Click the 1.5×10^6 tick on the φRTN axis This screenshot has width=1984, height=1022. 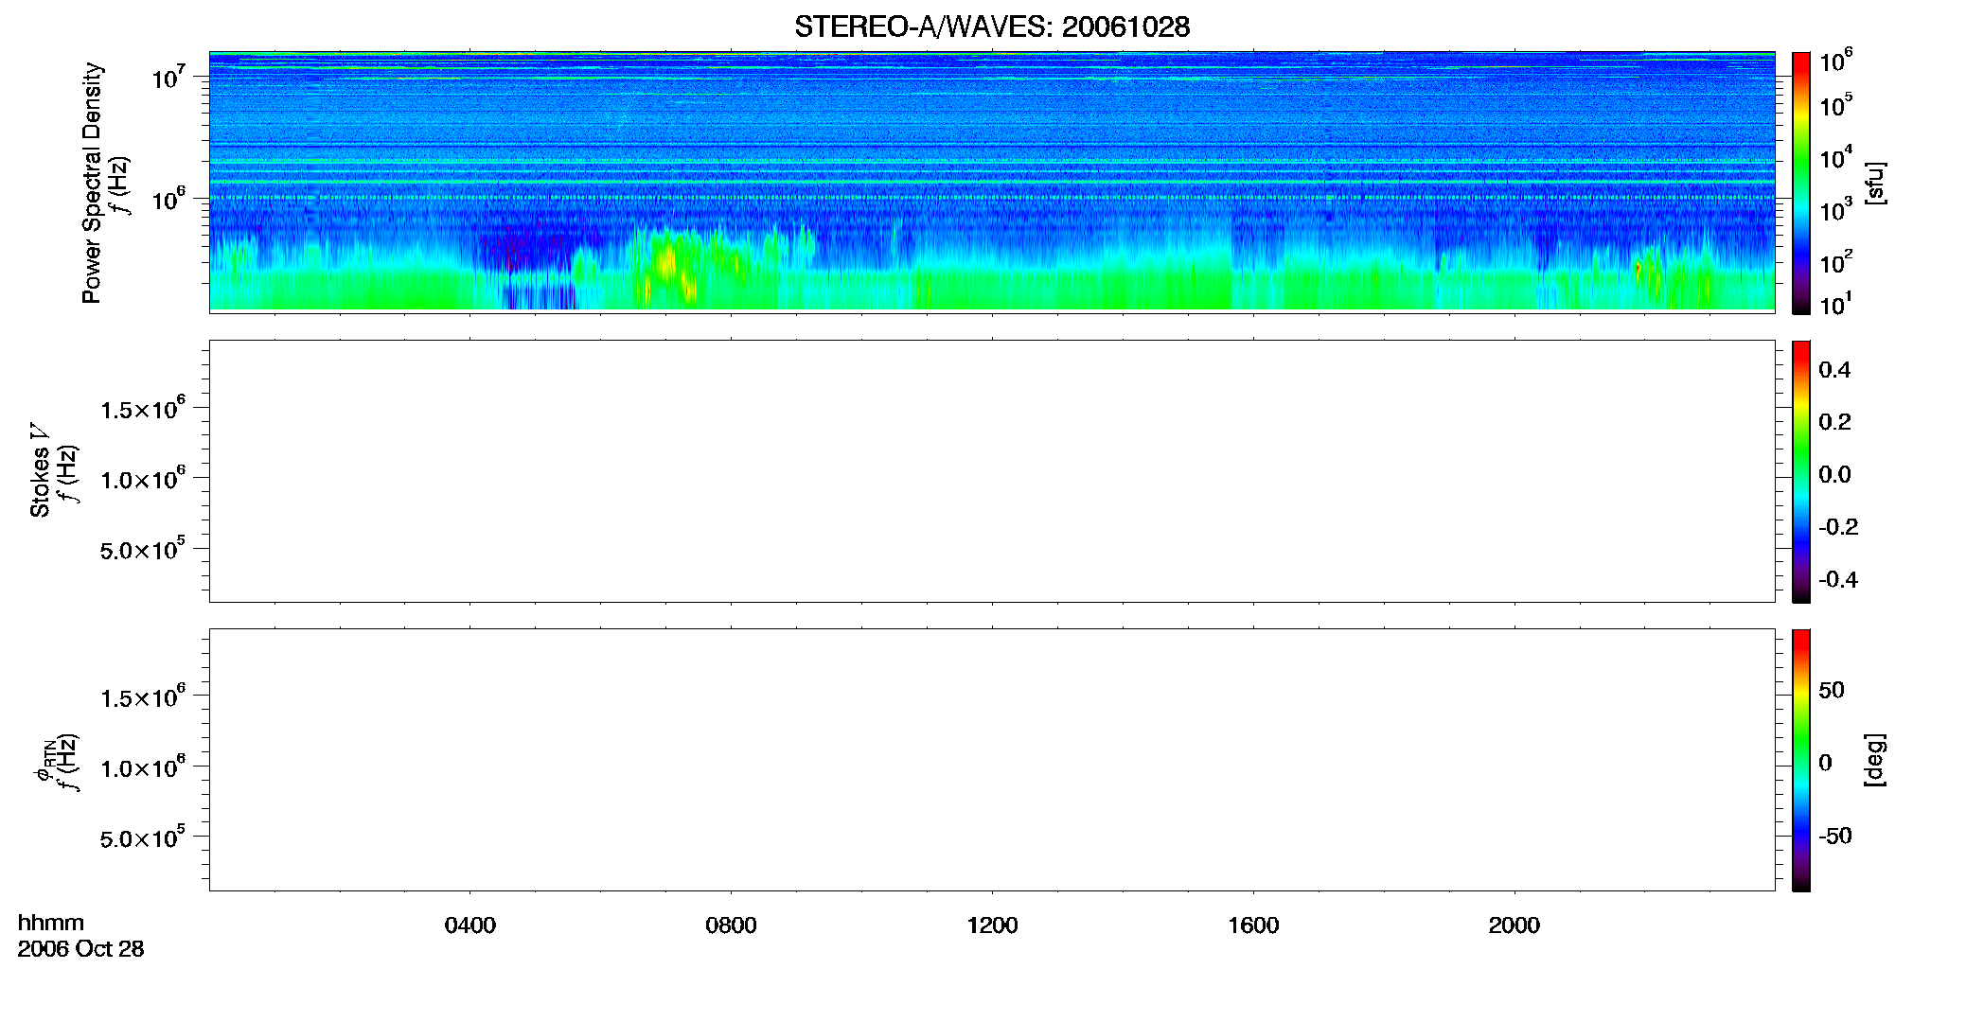[x=143, y=696]
